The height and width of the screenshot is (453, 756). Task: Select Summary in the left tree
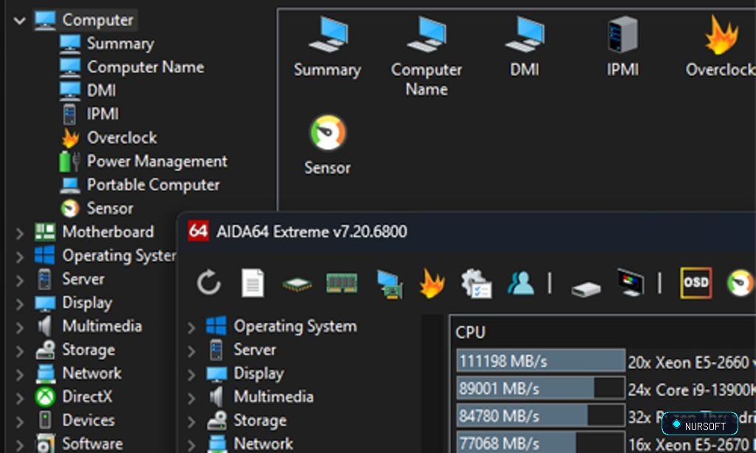120,44
